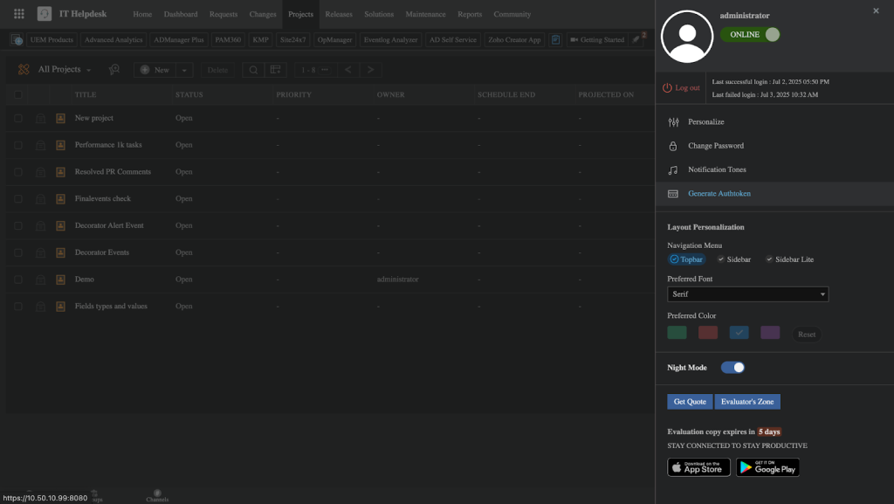Click the Evaluator's Zone button
The width and height of the screenshot is (894, 504).
pos(747,402)
